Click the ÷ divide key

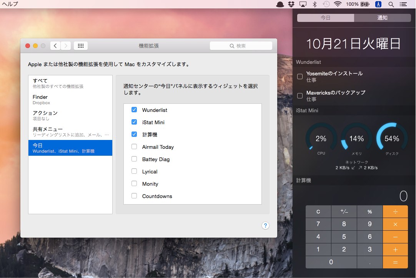click(x=395, y=211)
